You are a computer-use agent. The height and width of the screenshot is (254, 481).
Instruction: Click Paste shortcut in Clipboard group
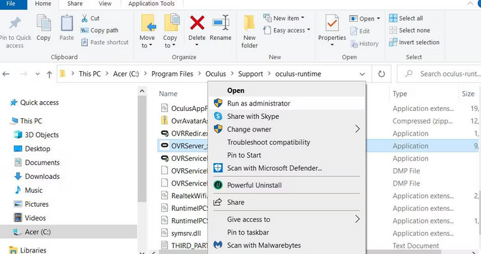coord(105,43)
